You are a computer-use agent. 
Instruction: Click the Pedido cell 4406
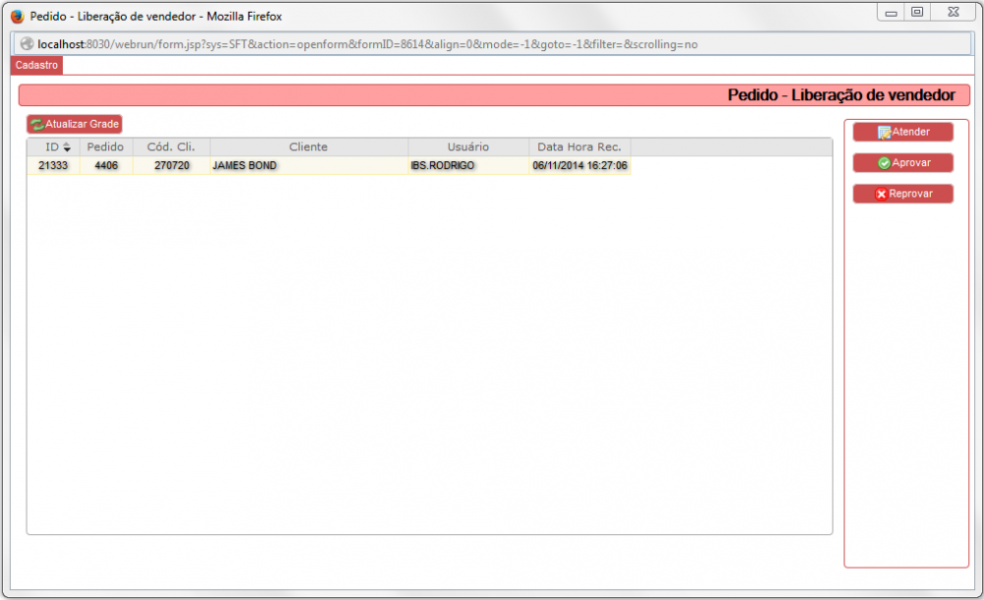point(106,165)
